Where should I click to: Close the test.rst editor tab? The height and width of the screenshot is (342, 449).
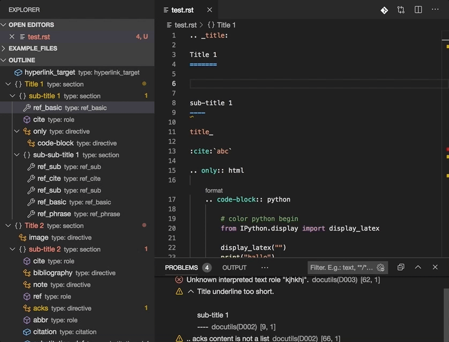click(x=209, y=10)
